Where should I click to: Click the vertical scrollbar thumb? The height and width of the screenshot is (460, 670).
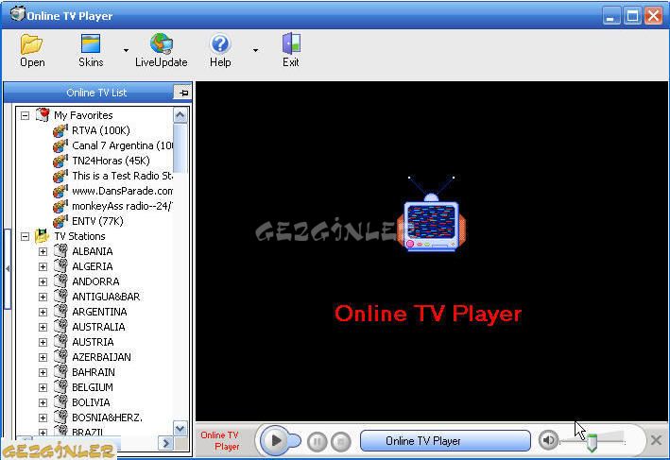pyautogui.click(x=180, y=148)
